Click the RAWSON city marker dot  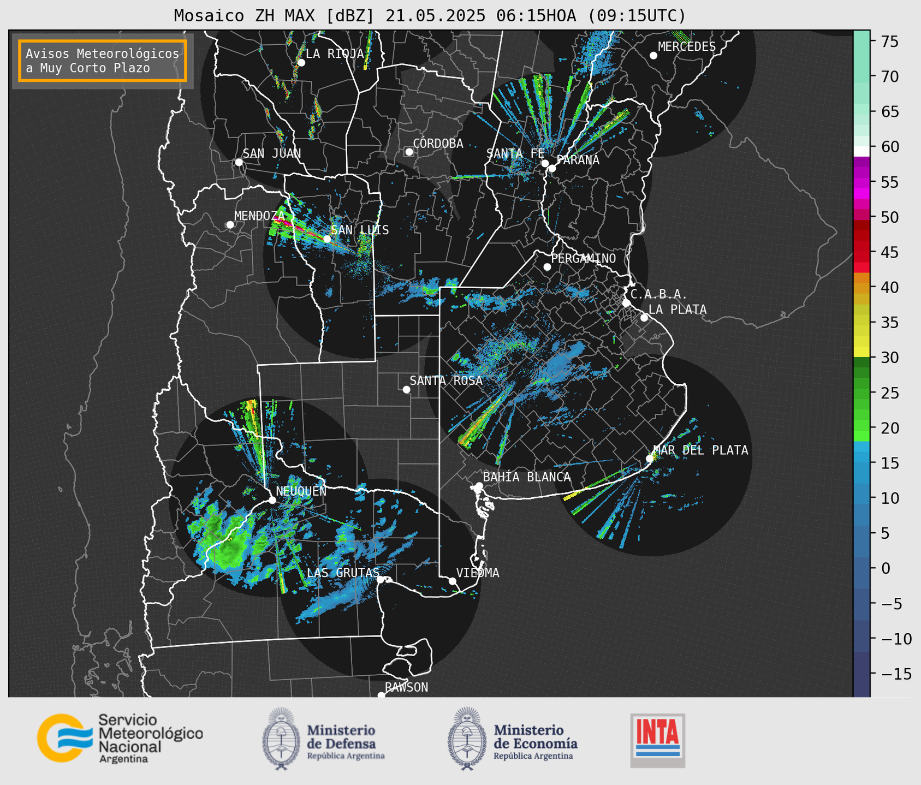click(x=381, y=695)
